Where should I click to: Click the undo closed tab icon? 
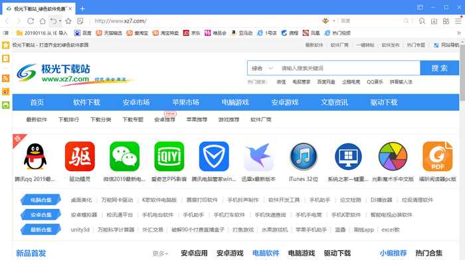[x=53, y=21]
